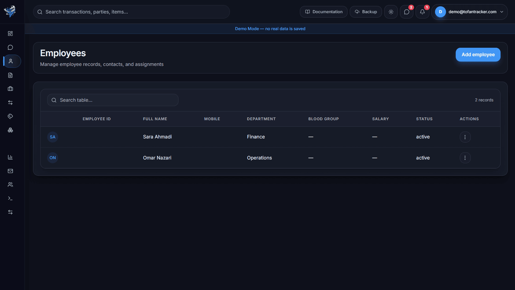Sort by Salary column header
The width and height of the screenshot is (515, 290).
click(x=380, y=119)
